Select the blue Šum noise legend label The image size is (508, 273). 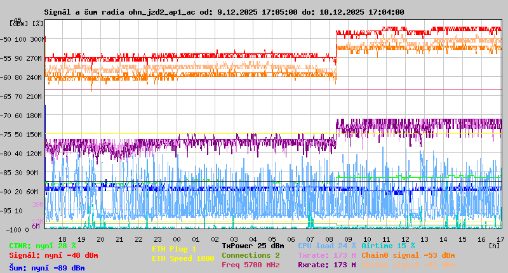click(47, 268)
